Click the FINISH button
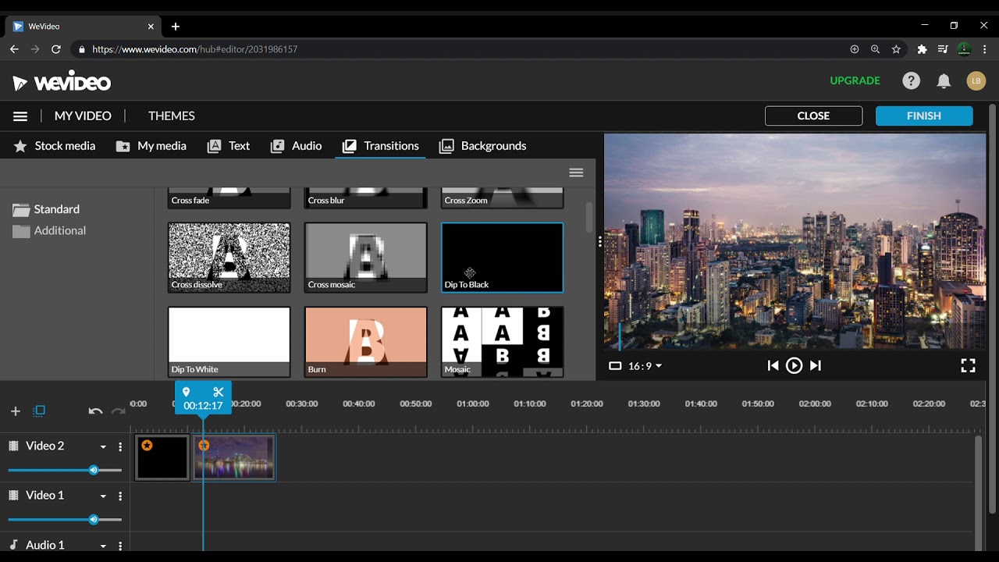 tap(924, 116)
